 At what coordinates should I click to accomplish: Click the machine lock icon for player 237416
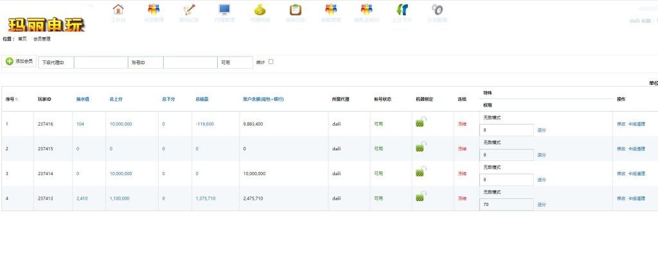(421, 122)
